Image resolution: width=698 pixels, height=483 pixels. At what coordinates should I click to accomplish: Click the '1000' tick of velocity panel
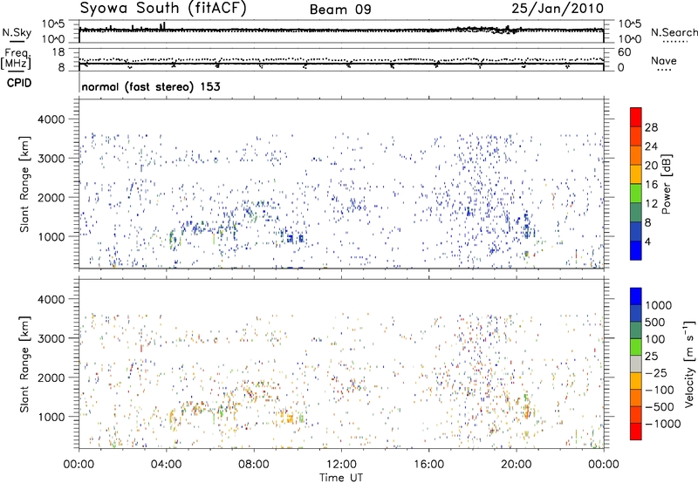click(51, 417)
